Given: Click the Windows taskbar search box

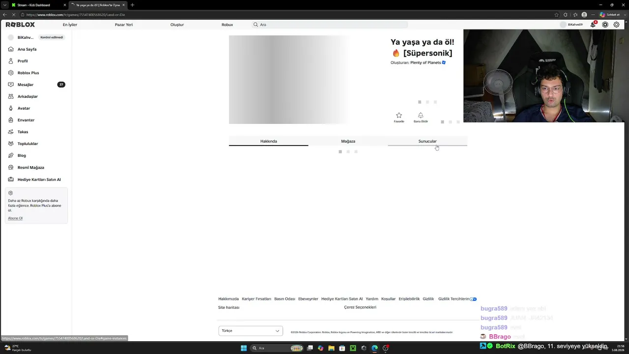Looking at the screenshot, I should [x=277, y=348].
